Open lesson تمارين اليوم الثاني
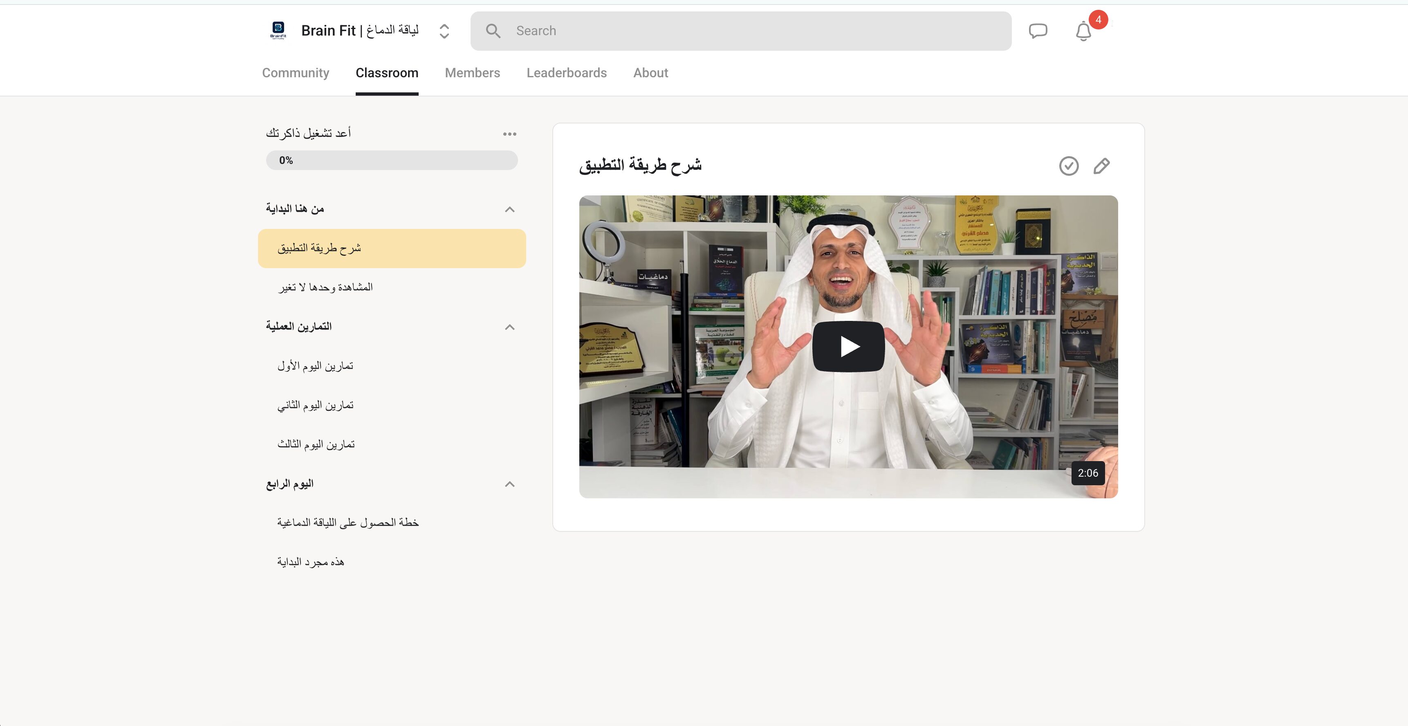1408x726 pixels. tap(392, 405)
